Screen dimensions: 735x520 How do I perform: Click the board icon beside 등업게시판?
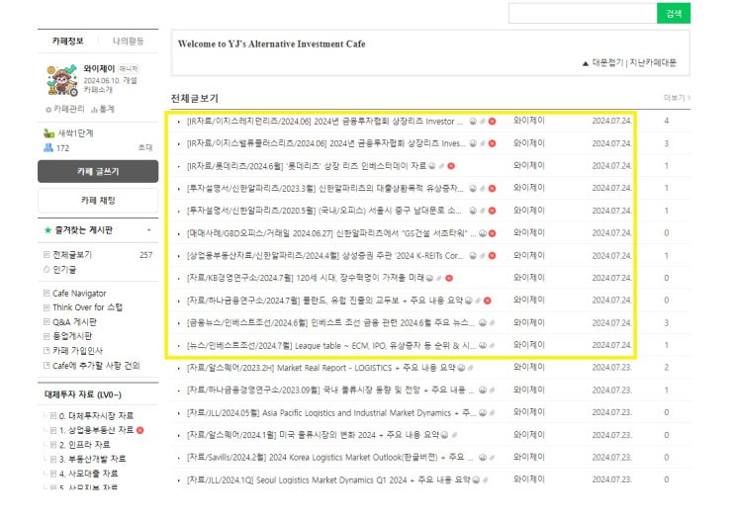pyautogui.click(x=46, y=336)
